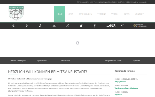Open the rhythmic gymnastics icon

point(95,26)
